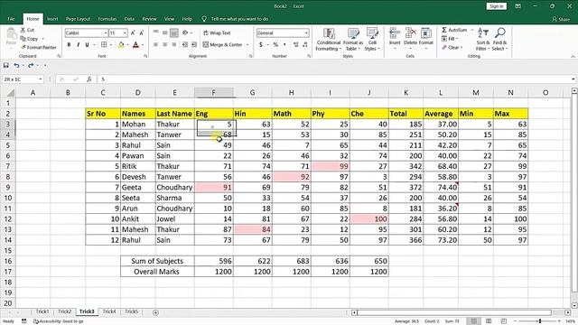This screenshot has height=325, width=578.
Task: Save the workbook via quick access
Action: coord(6,65)
